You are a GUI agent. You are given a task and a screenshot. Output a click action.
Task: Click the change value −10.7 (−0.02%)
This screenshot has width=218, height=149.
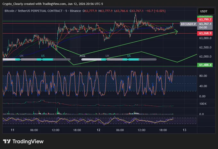(155, 11)
